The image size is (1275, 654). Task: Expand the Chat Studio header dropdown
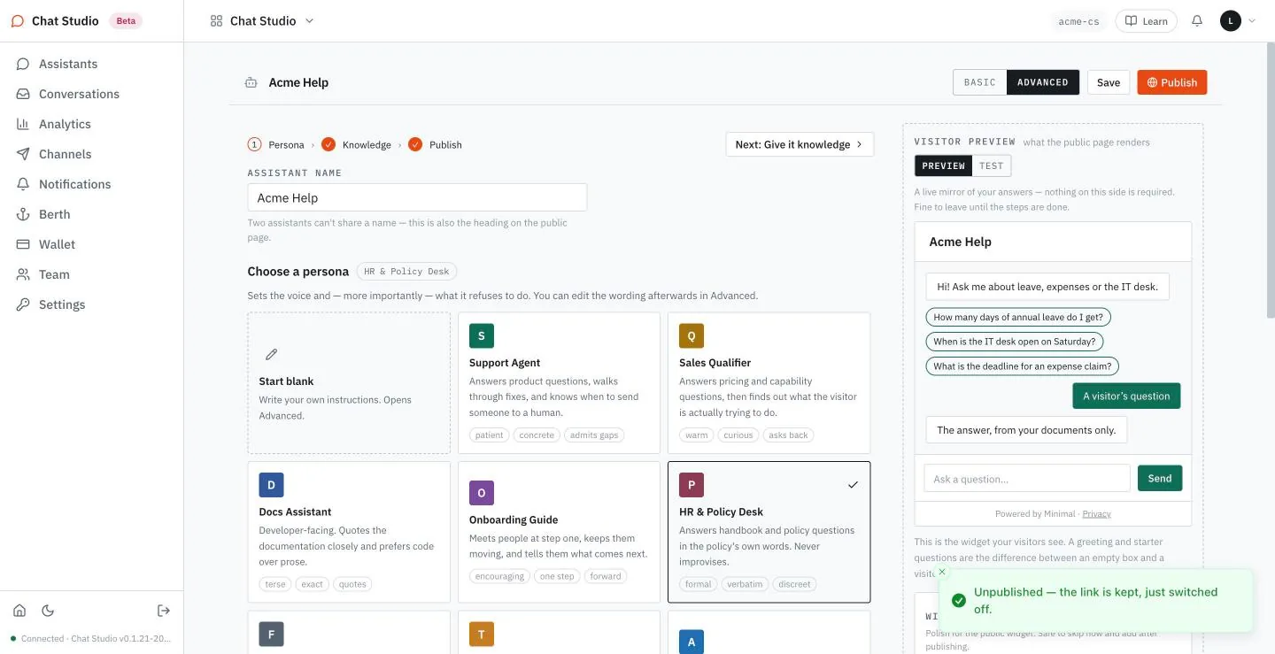click(262, 21)
